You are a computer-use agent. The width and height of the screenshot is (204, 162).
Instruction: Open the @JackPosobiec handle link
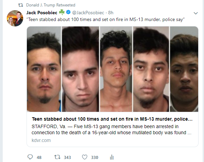tap(88, 13)
